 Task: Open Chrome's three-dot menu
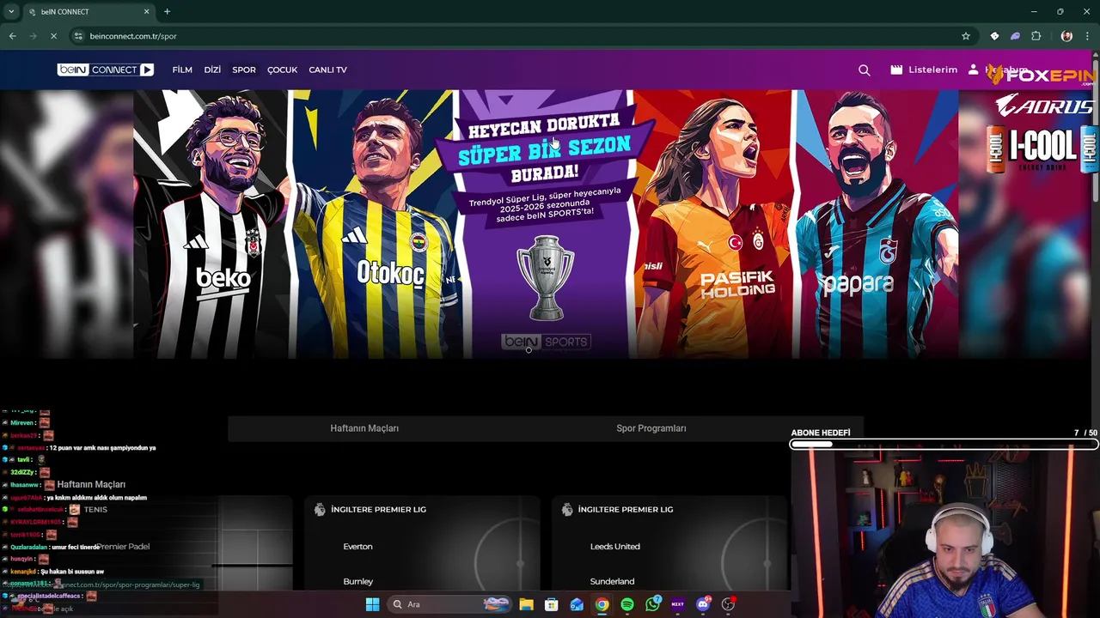[1088, 36]
